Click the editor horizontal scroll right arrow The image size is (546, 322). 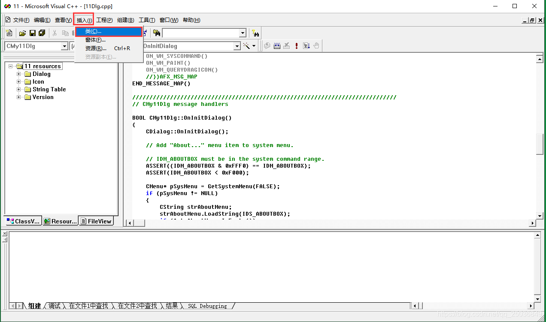[533, 223]
